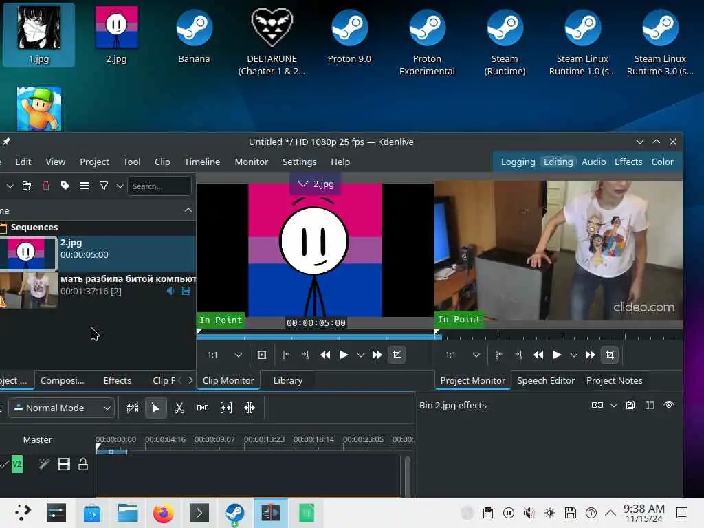Image resolution: width=704 pixels, height=528 pixels.
Task: Click the V2 track effects wand icon
Action: pyautogui.click(x=44, y=464)
